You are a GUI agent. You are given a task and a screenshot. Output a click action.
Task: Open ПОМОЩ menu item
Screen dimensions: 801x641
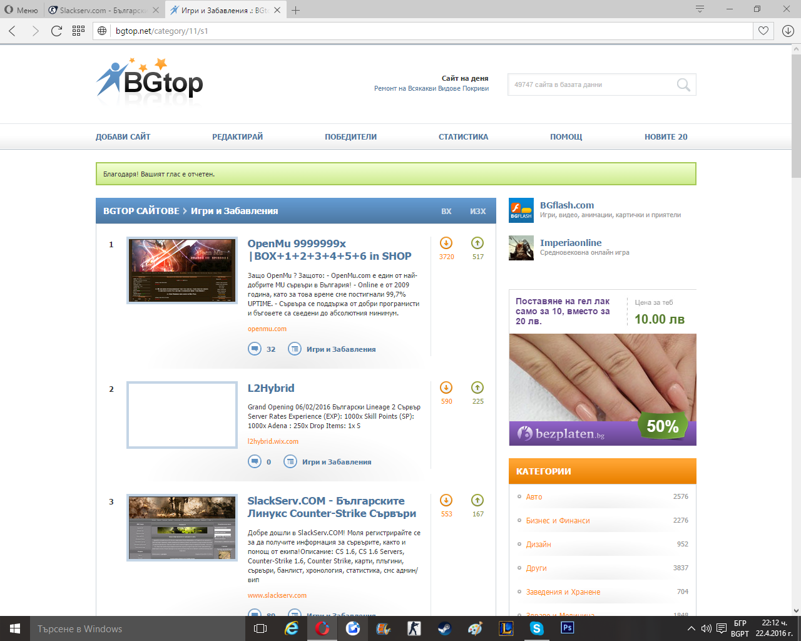pos(566,136)
